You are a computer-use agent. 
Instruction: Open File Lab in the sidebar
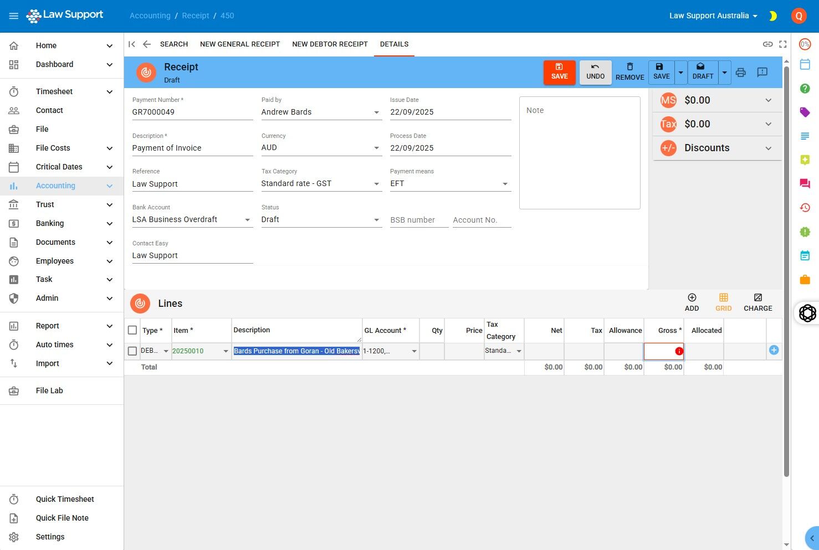pos(62,391)
